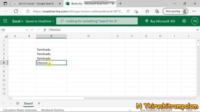200x112 pixels.
Task: Add a new sheet
Action: pyautogui.click(x=39, y=103)
